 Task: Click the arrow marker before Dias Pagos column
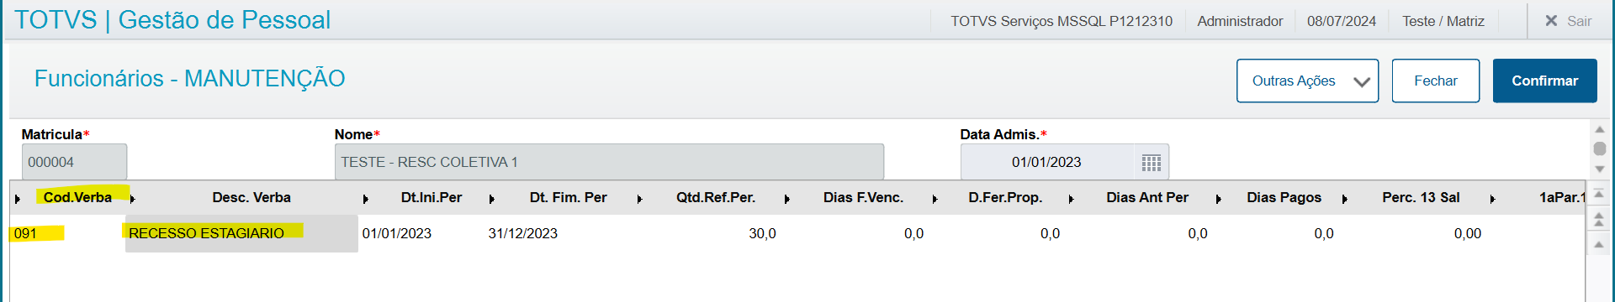[1218, 199]
